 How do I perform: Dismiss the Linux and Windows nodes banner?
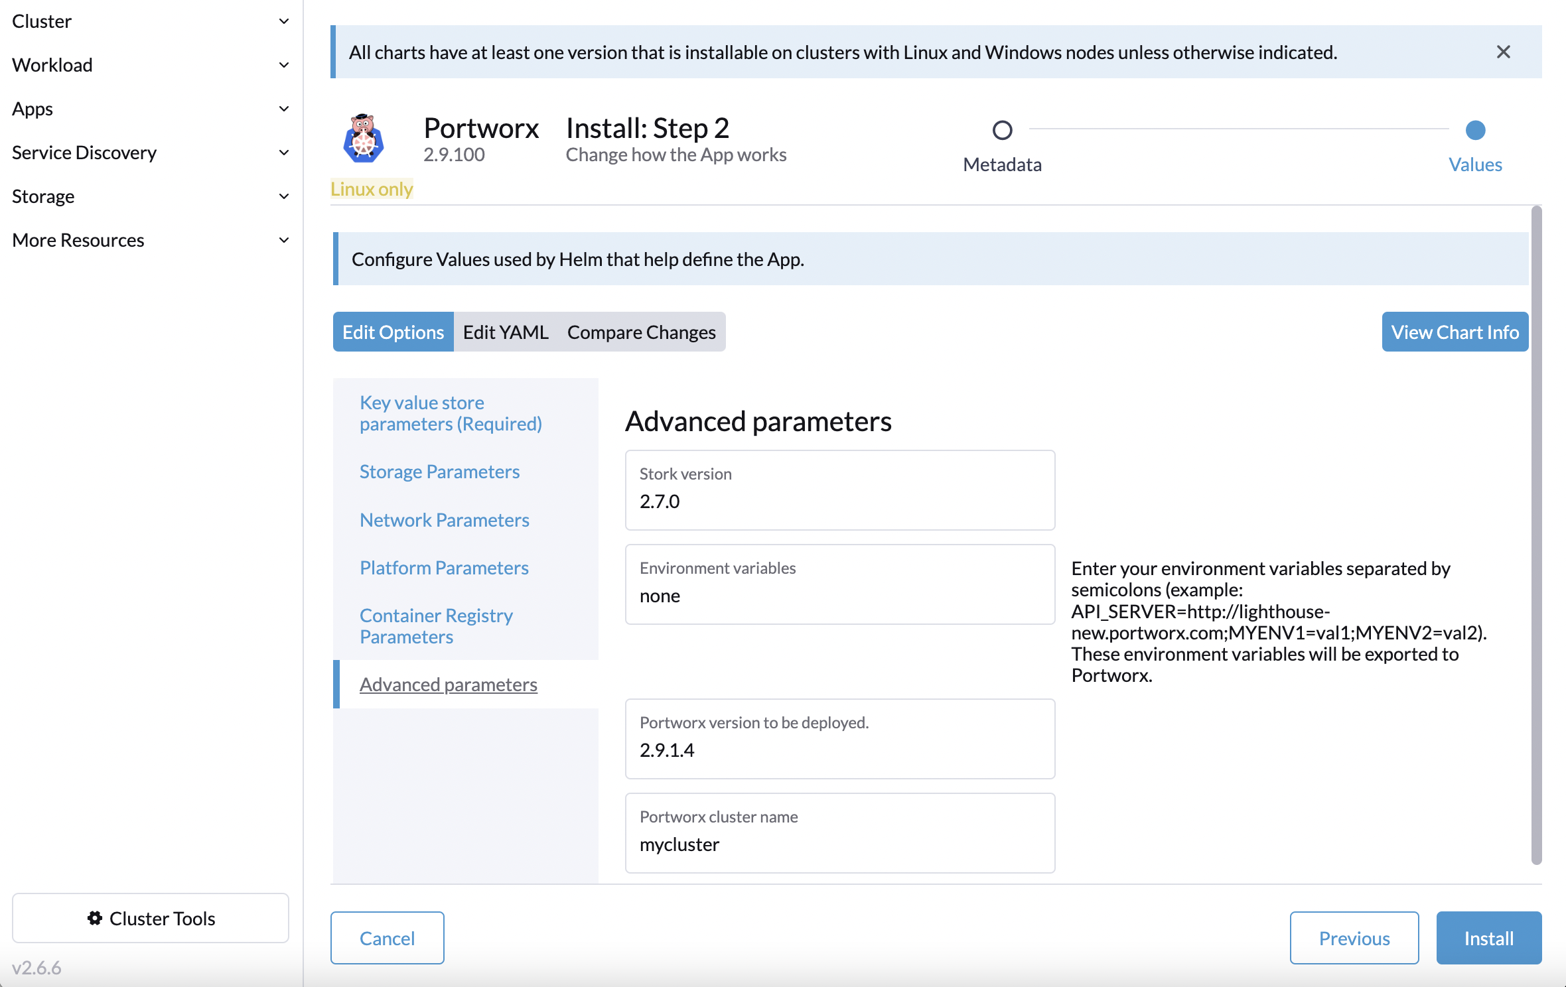pyautogui.click(x=1504, y=52)
